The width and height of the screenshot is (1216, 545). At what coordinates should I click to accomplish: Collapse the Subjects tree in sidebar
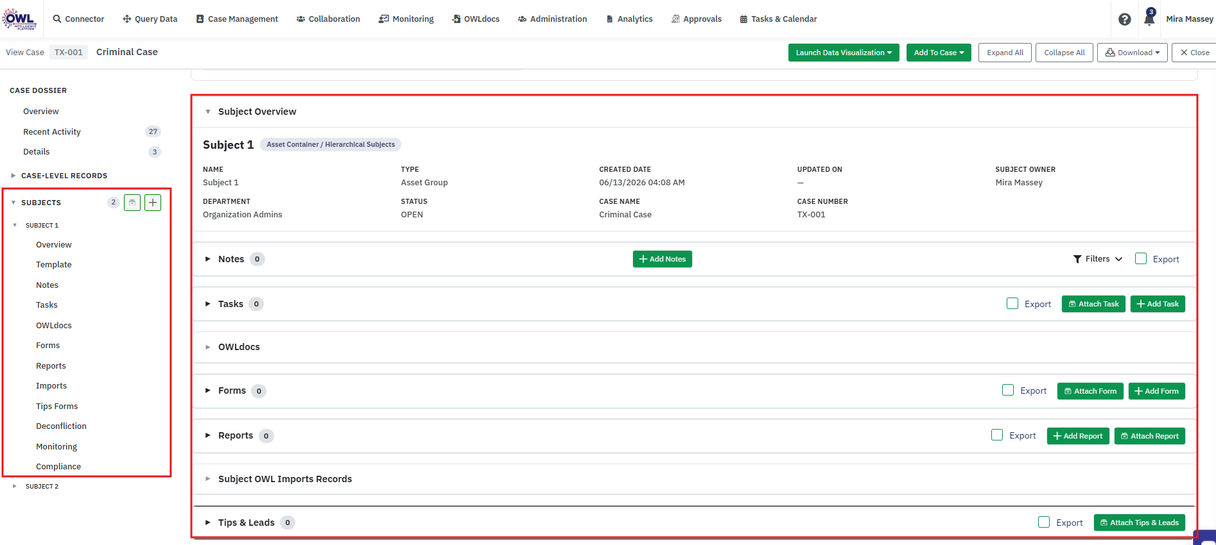[x=13, y=203]
